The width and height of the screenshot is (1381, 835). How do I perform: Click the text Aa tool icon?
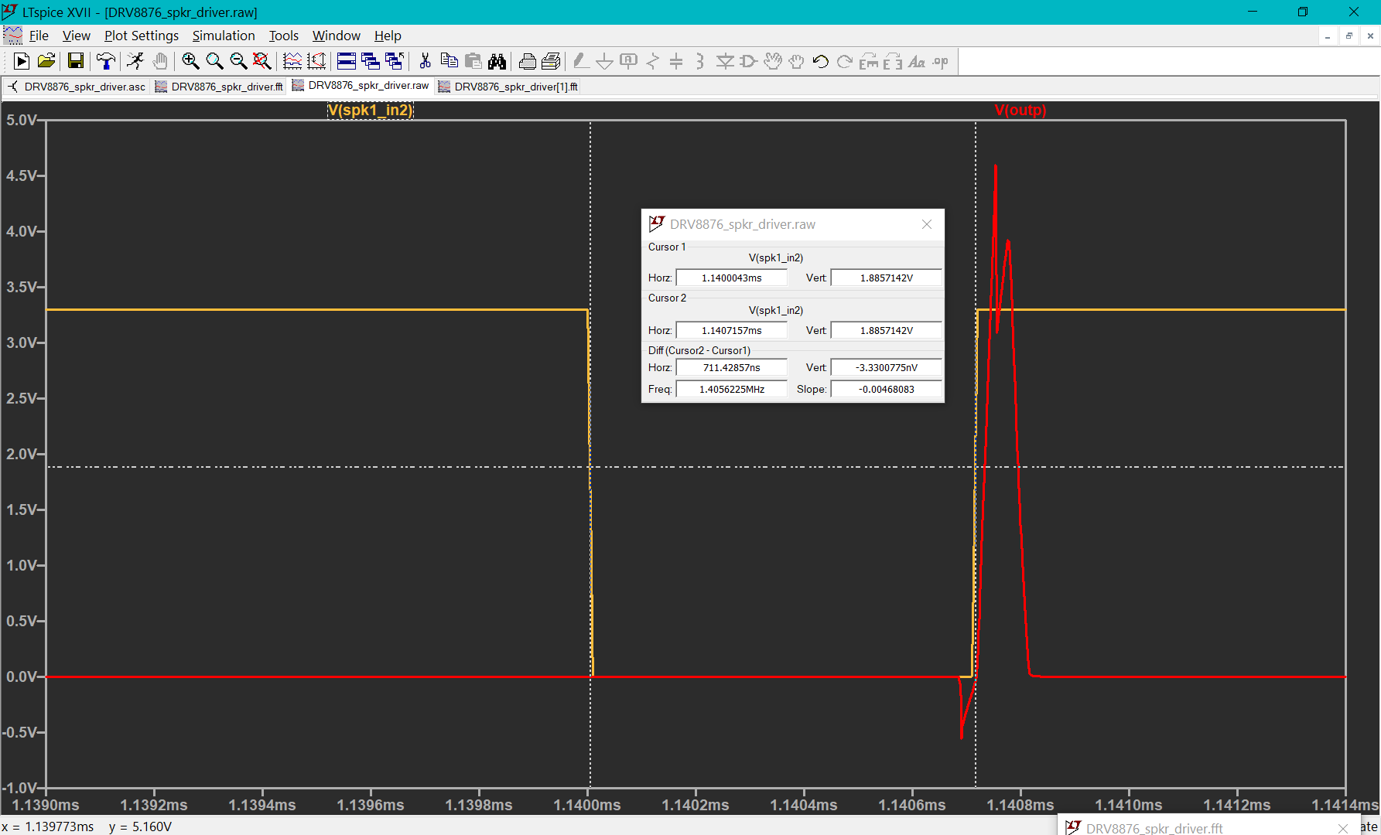click(917, 61)
